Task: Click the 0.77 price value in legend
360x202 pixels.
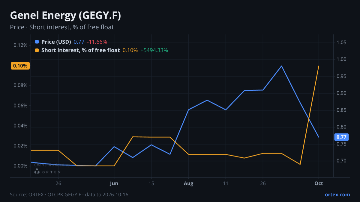Action: point(79,42)
